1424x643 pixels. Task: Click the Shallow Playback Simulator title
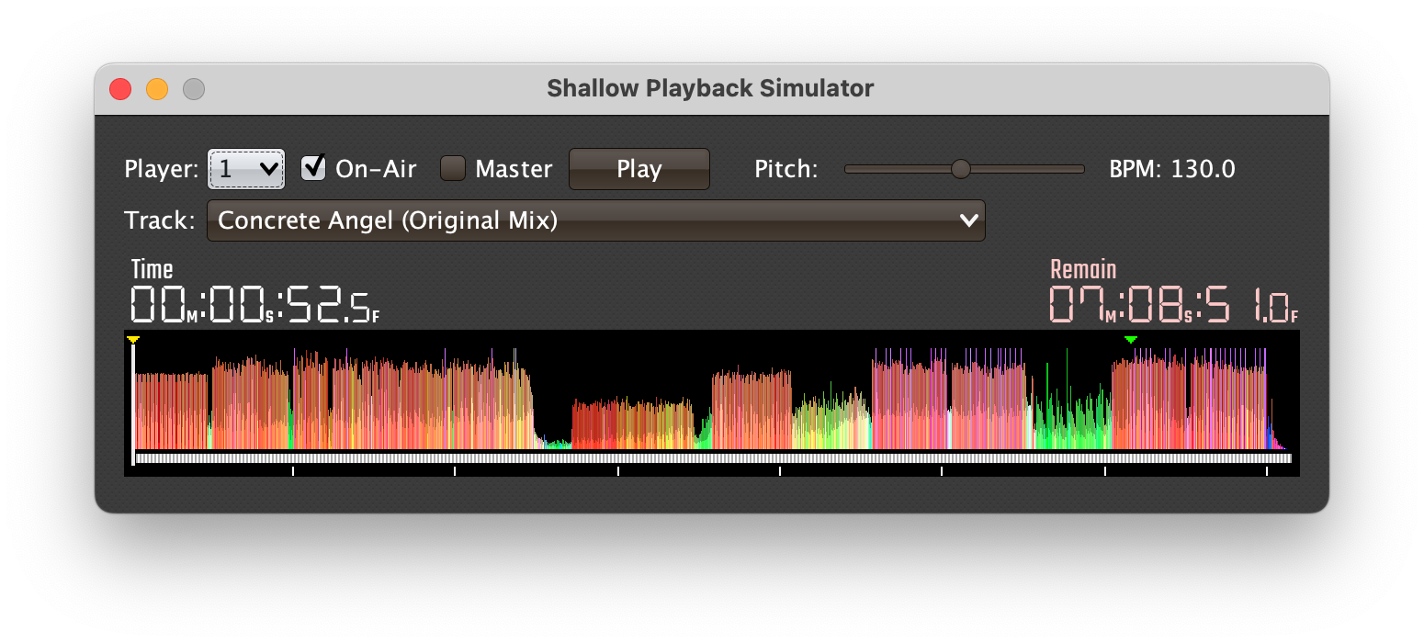(710, 88)
